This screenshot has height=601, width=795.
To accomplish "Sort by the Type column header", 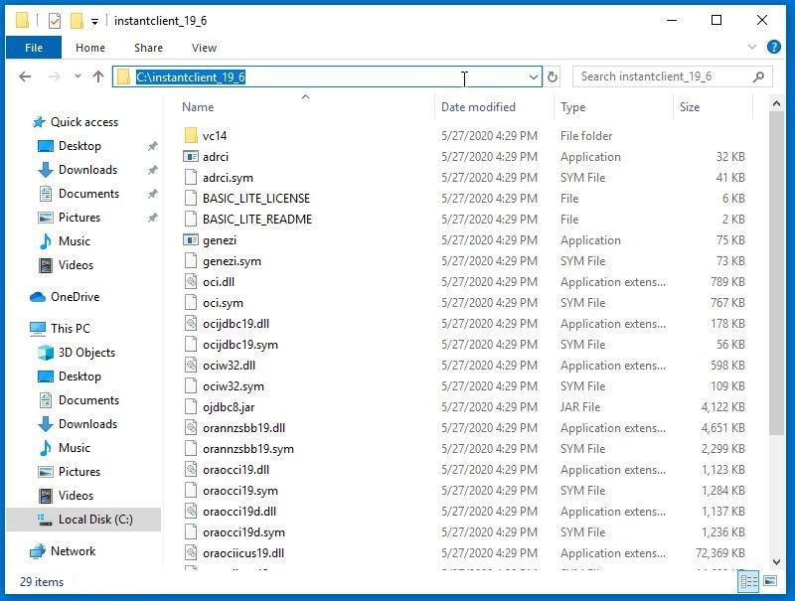I will click(573, 107).
